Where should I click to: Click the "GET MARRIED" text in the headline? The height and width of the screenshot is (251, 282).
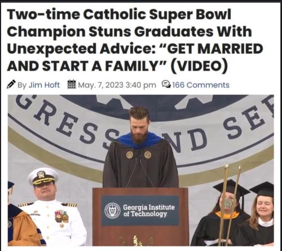click(x=214, y=49)
